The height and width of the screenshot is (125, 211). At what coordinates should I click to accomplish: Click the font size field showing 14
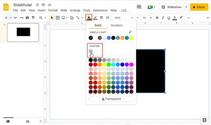tap(144, 18)
